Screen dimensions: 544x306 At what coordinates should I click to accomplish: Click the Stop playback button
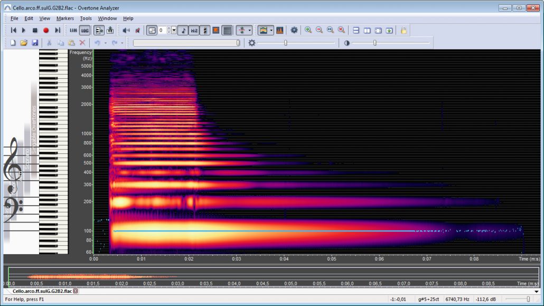(x=35, y=30)
